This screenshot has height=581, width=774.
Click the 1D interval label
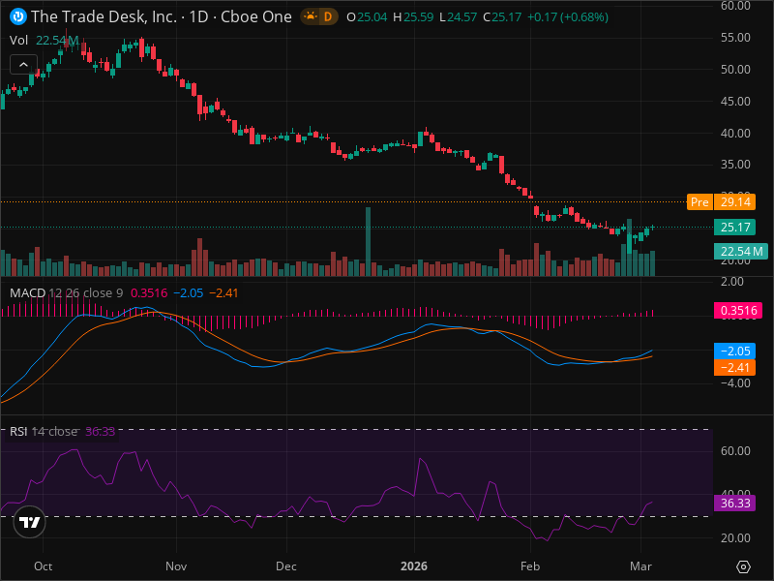pyautogui.click(x=199, y=17)
